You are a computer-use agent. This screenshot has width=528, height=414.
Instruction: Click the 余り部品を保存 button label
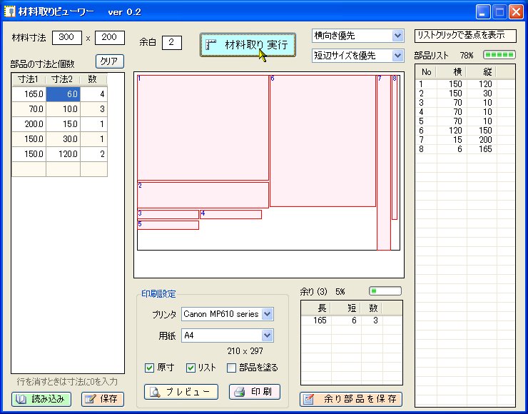360,400
